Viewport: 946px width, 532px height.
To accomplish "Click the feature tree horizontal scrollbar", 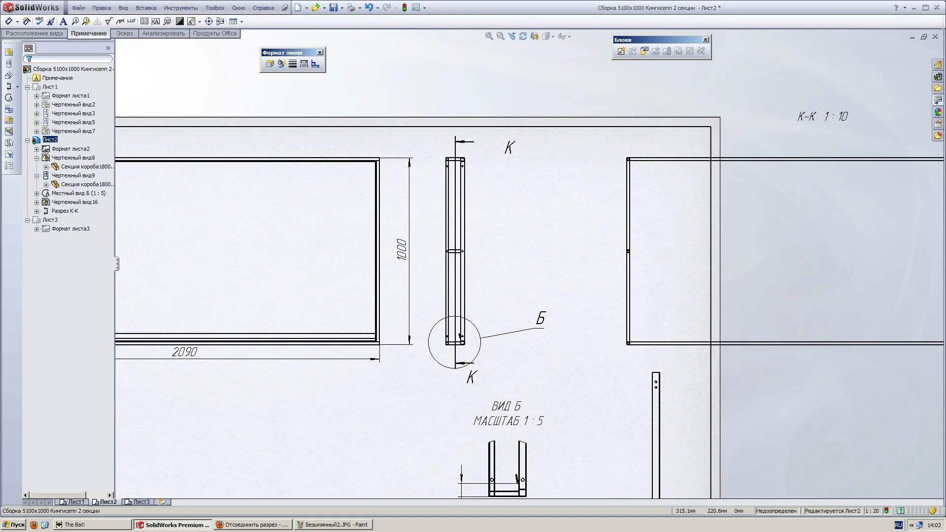I will (68, 495).
